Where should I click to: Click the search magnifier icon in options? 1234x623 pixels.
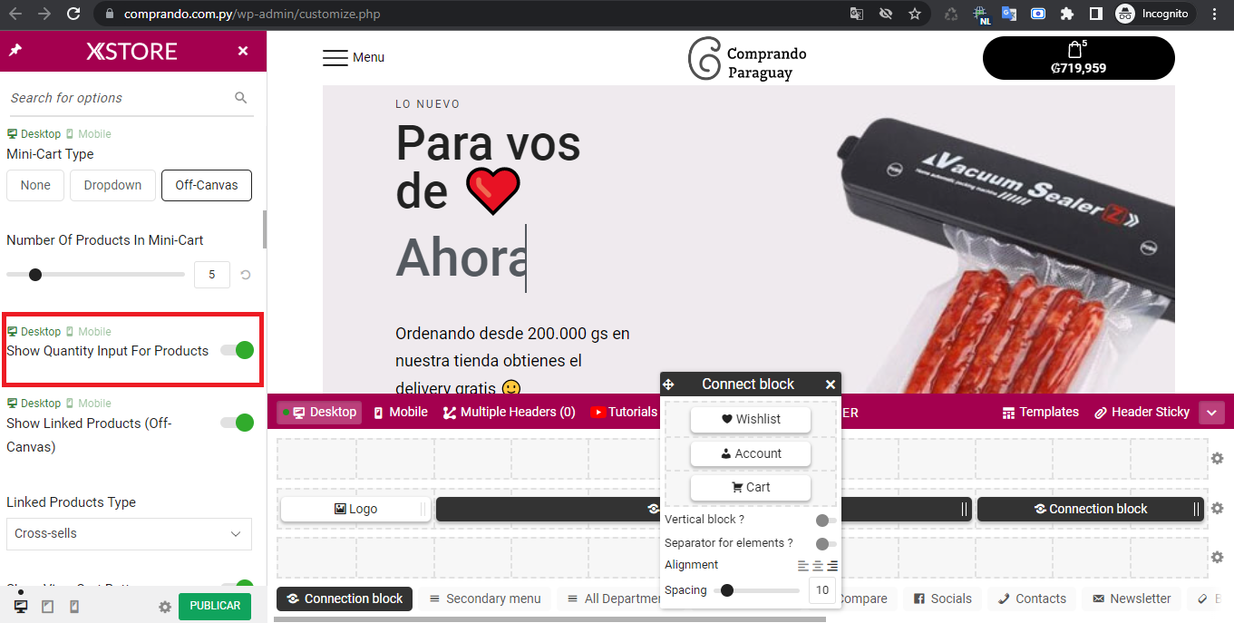[x=241, y=98]
